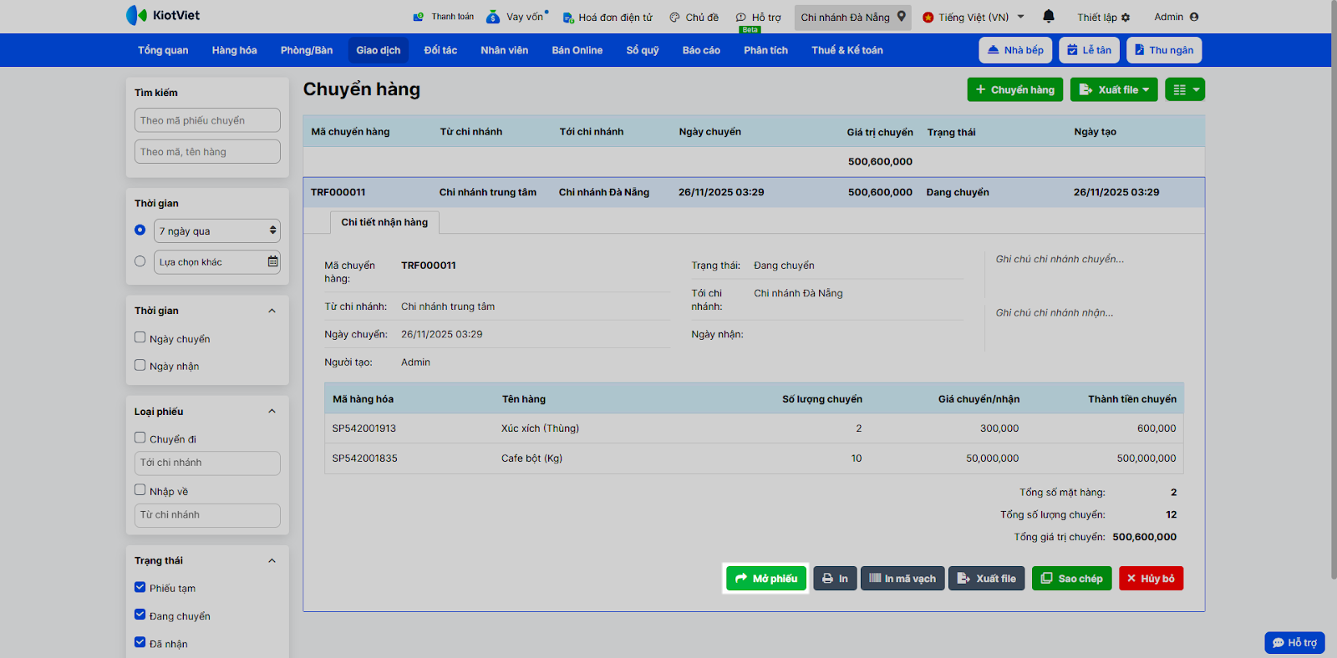
Task: Open the Đối tác menu
Action: (440, 50)
